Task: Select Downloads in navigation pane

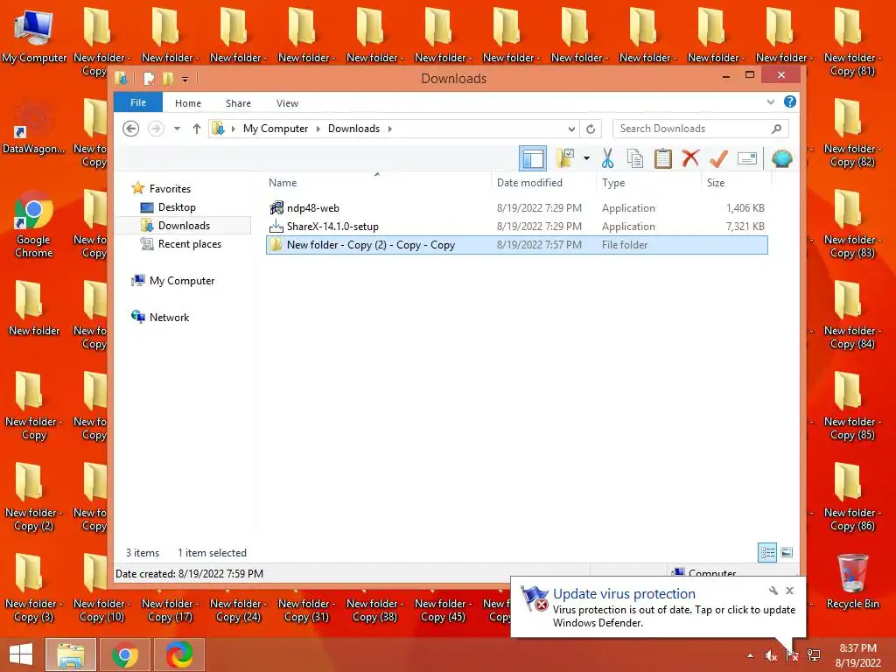Action: click(184, 226)
